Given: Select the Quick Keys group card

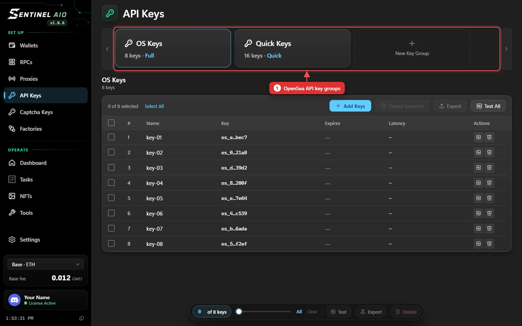Looking at the screenshot, I should [x=293, y=48].
